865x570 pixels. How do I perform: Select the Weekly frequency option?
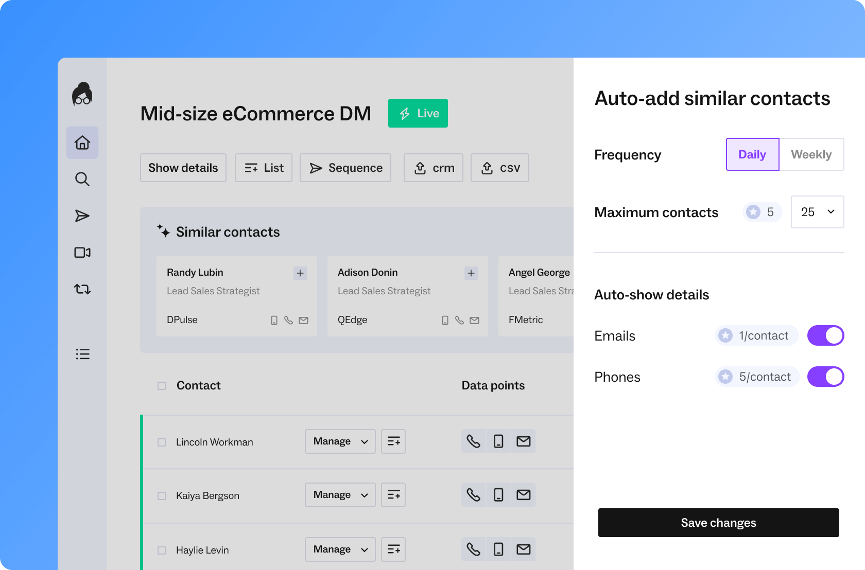click(x=811, y=154)
